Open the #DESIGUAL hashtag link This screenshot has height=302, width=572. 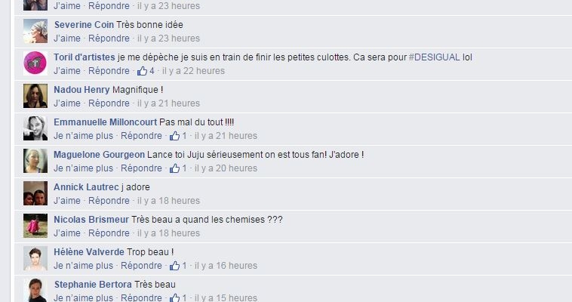click(434, 57)
